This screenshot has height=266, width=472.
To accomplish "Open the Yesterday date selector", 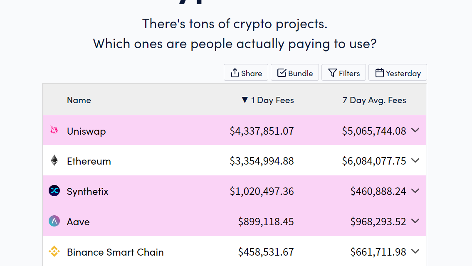I will pos(398,72).
